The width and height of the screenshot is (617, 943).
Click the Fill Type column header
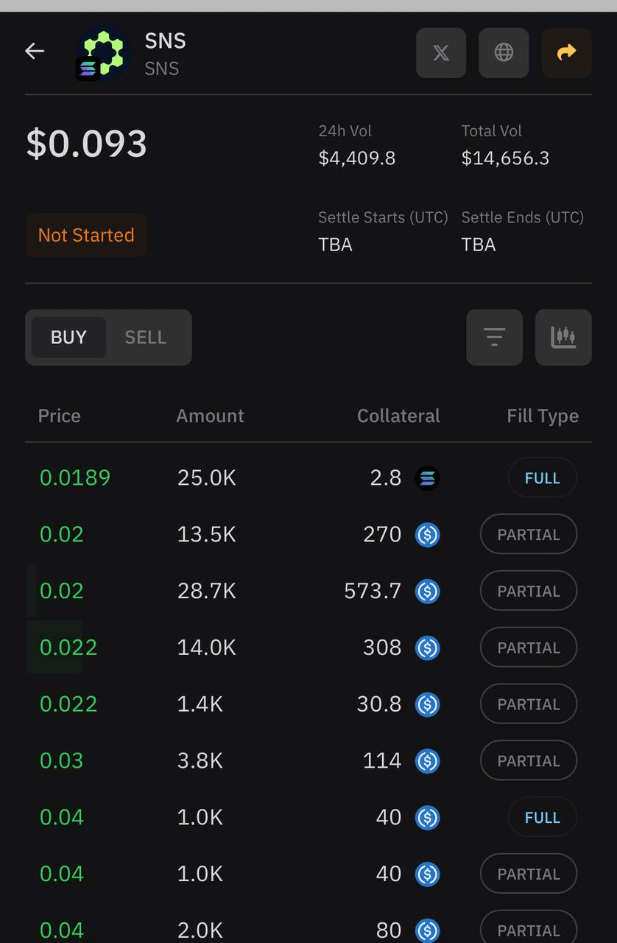543,416
